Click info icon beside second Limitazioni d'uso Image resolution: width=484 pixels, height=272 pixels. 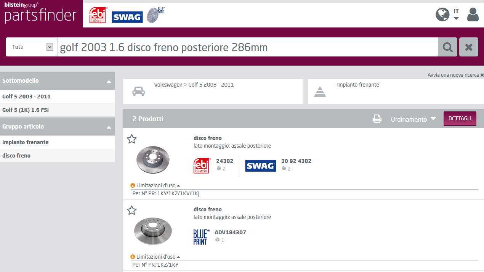133,257
